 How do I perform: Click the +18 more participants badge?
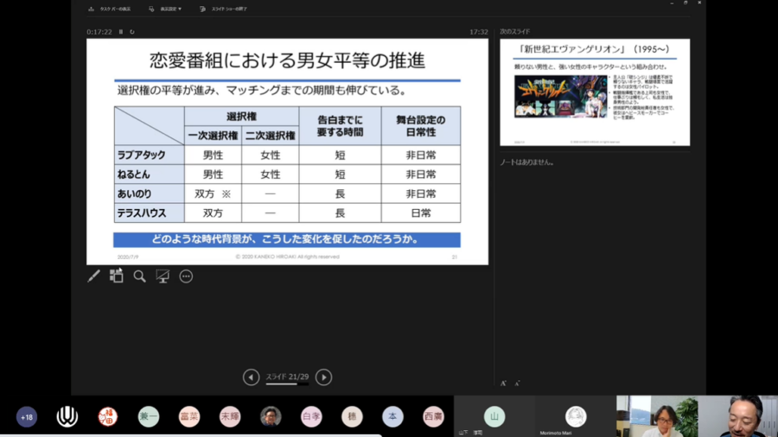point(27,416)
